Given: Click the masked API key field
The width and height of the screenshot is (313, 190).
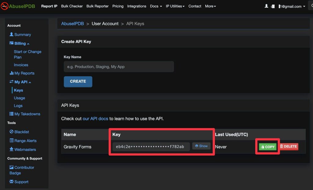Looking at the screenshot, I should pyautogui.click(x=151, y=147).
